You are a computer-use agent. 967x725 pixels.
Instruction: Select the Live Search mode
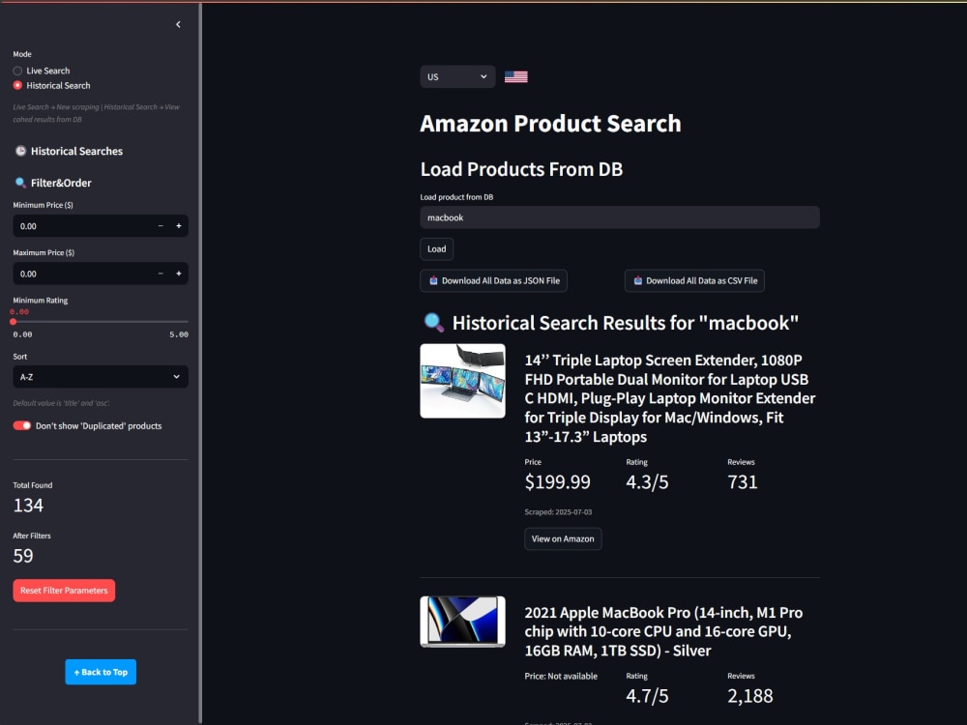coord(42,71)
